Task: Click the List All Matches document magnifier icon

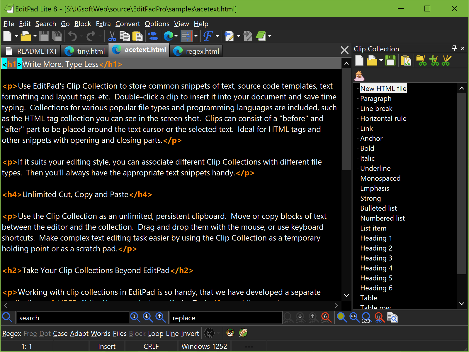Action: (392, 317)
